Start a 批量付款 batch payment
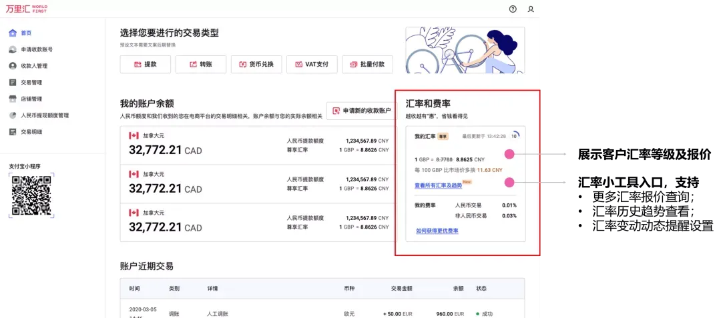 point(367,65)
